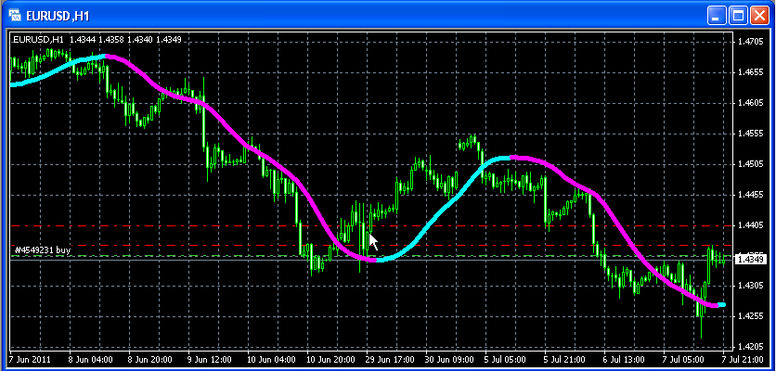Viewport: 776px width, 371px height.
Task: Click the current price tag 1.4349
Action: (748, 260)
